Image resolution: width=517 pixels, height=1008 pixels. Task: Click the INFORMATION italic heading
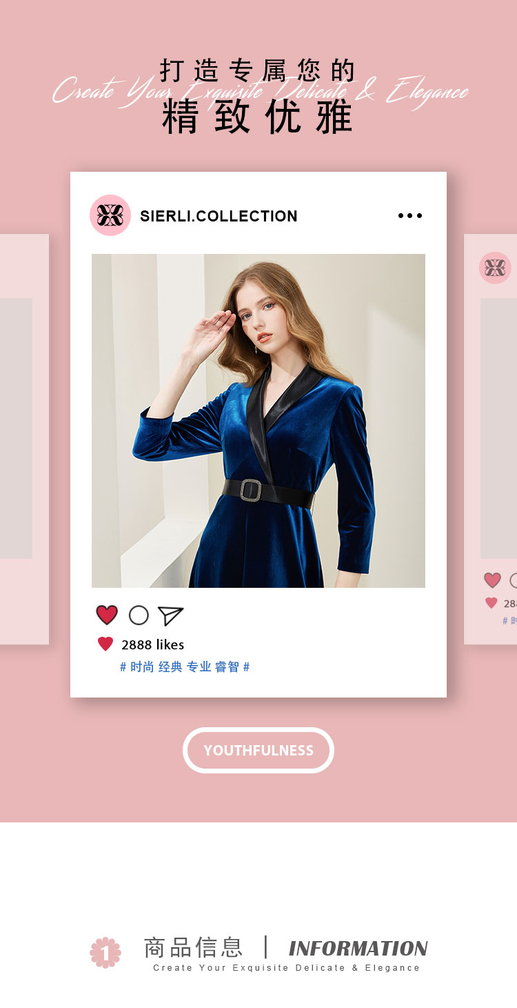click(358, 949)
